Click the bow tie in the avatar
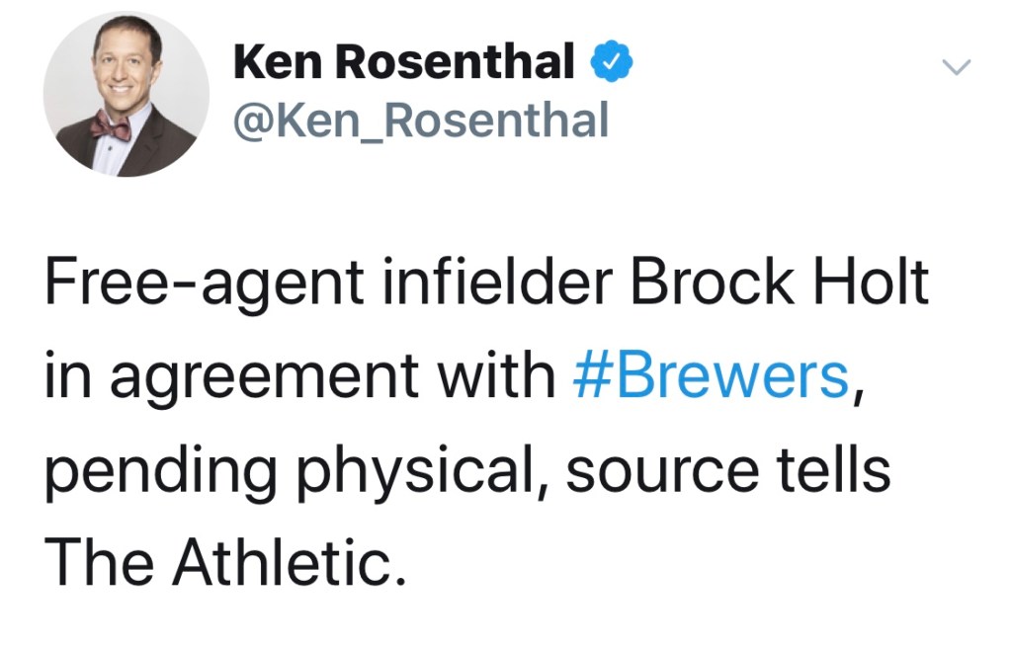The width and height of the screenshot is (1012, 648). click(x=110, y=125)
